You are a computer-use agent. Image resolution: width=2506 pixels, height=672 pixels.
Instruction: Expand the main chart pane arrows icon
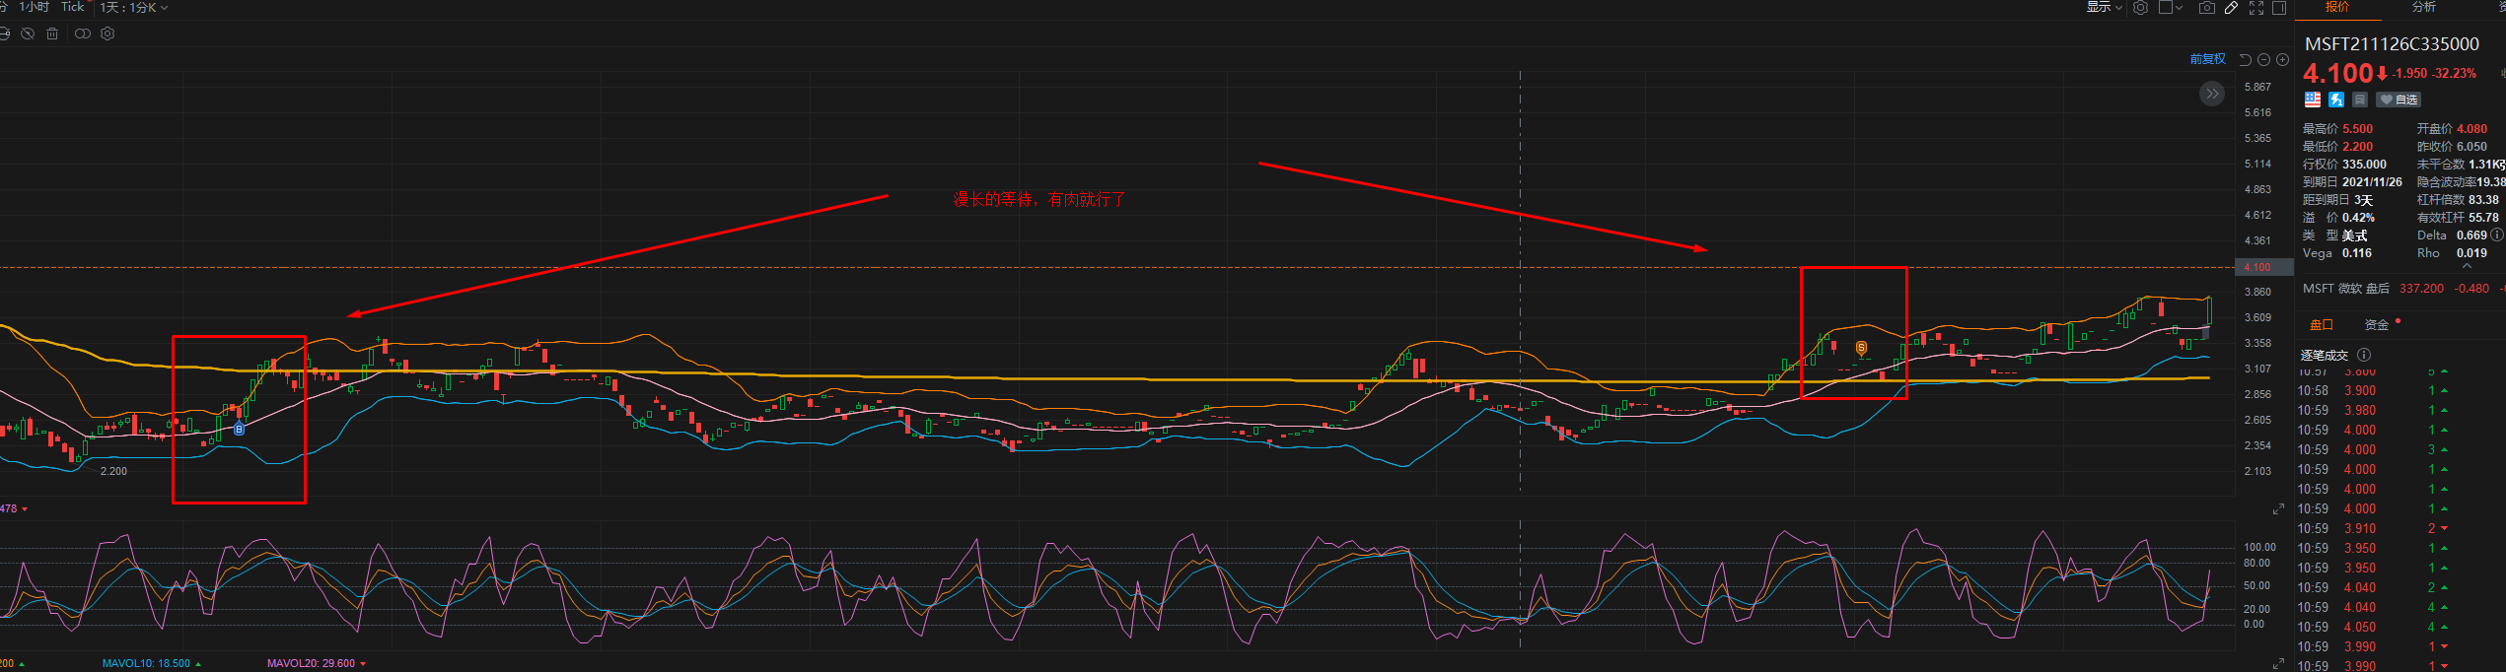(2278, 508)
